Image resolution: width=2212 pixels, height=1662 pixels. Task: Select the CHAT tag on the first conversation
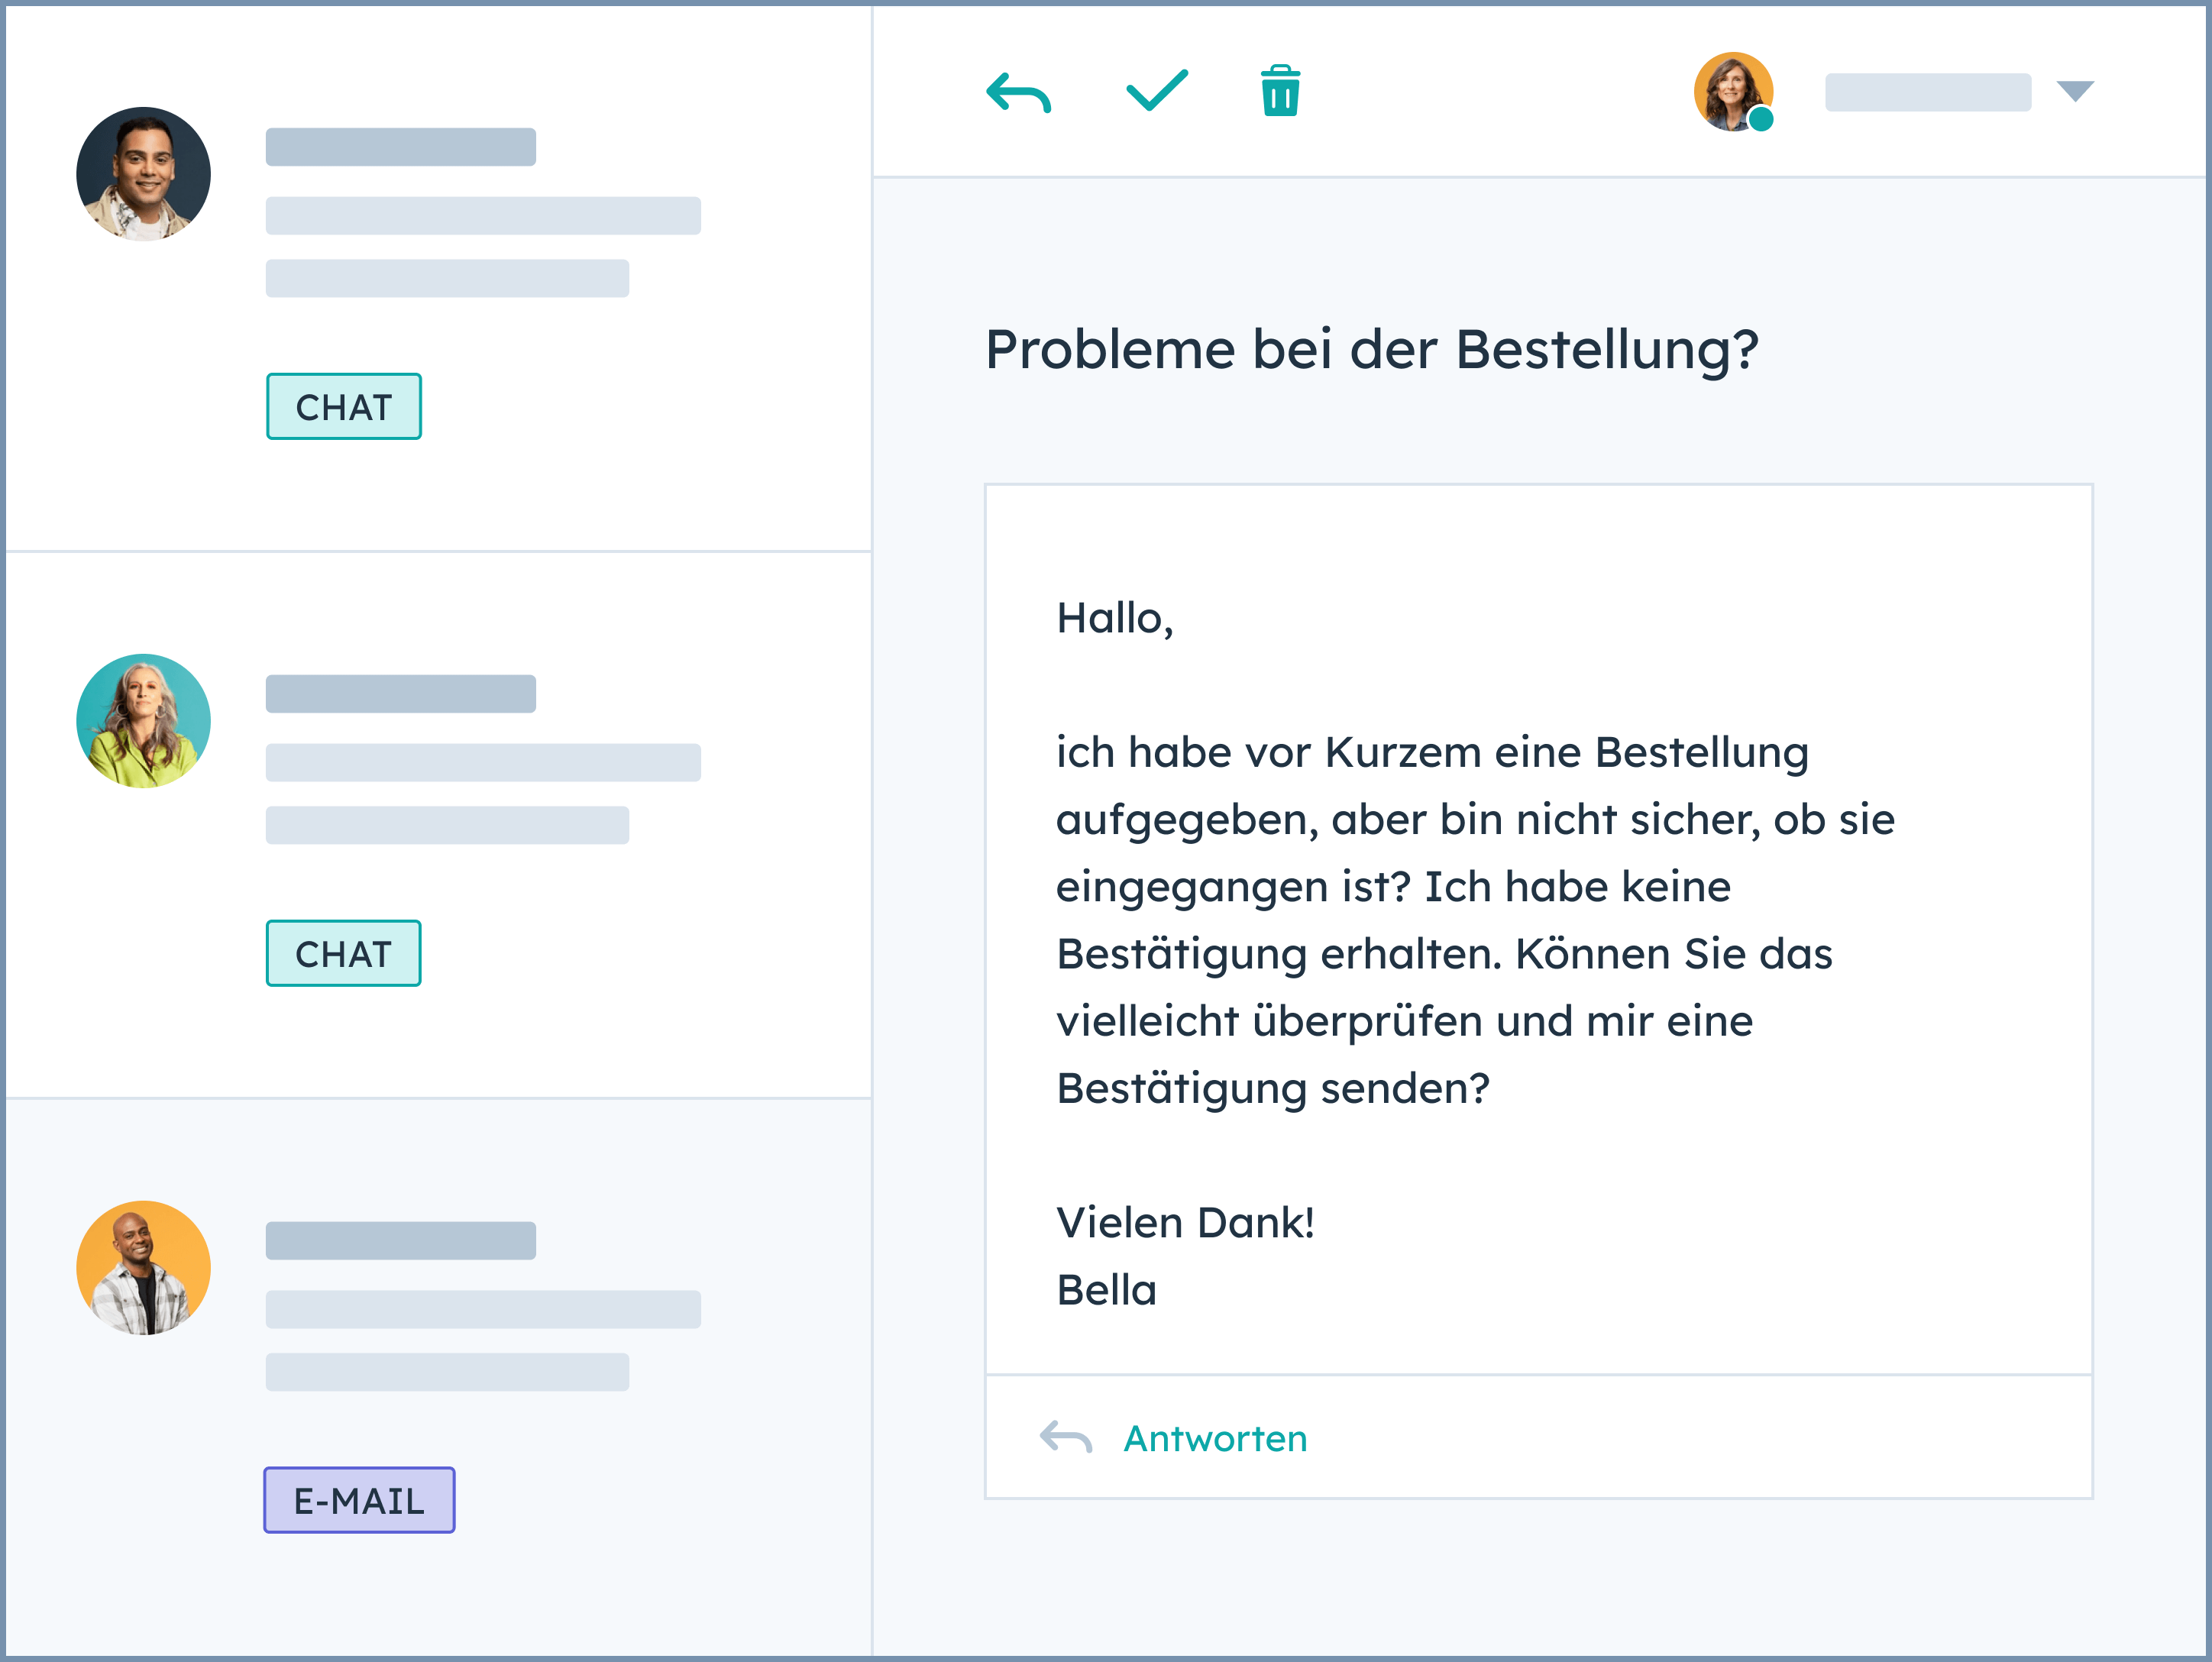[x=343, y=406]
